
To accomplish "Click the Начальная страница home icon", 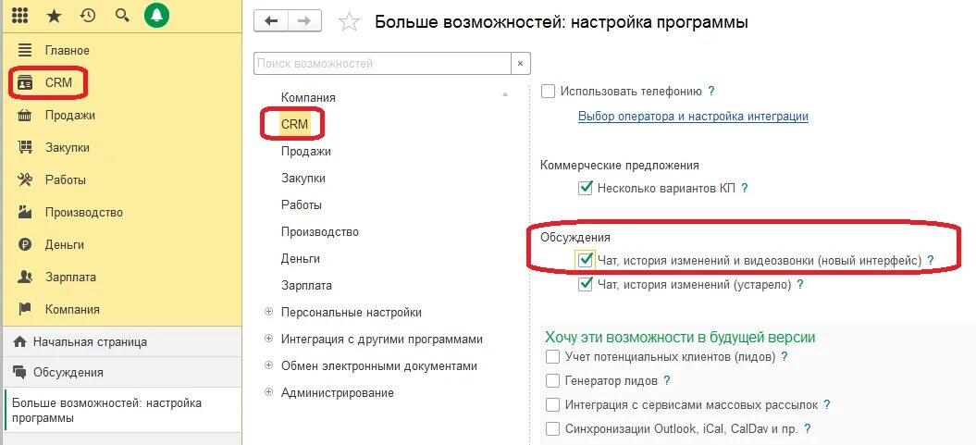I will coord(20,341).
